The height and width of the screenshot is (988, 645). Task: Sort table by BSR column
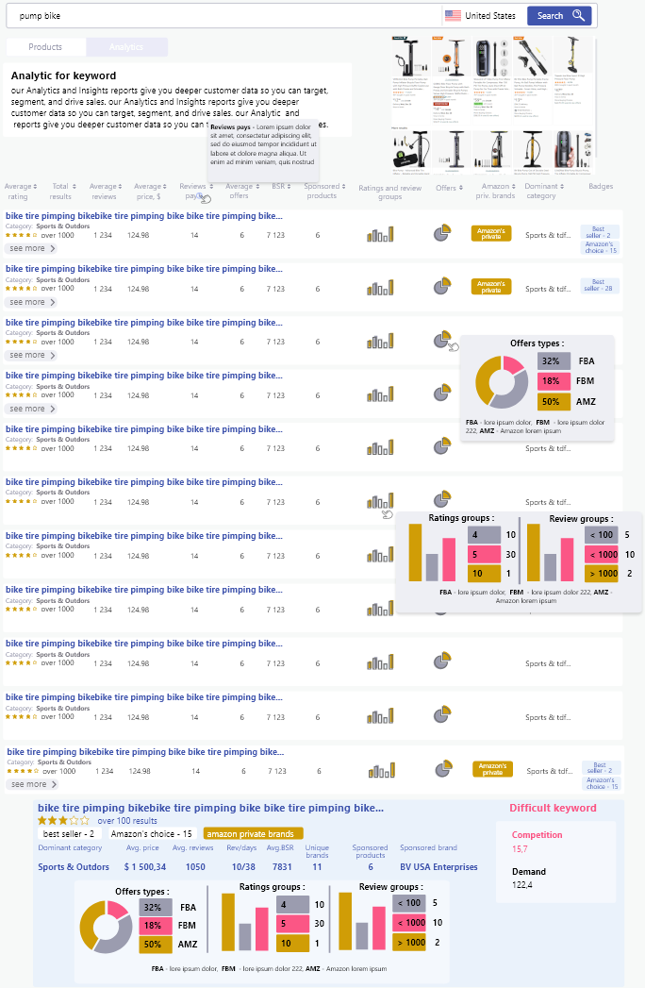(x=282, y=187)
